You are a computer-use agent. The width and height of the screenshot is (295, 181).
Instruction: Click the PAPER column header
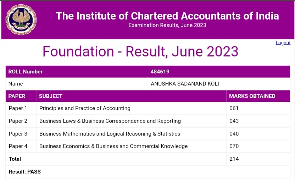click(17, 96)
